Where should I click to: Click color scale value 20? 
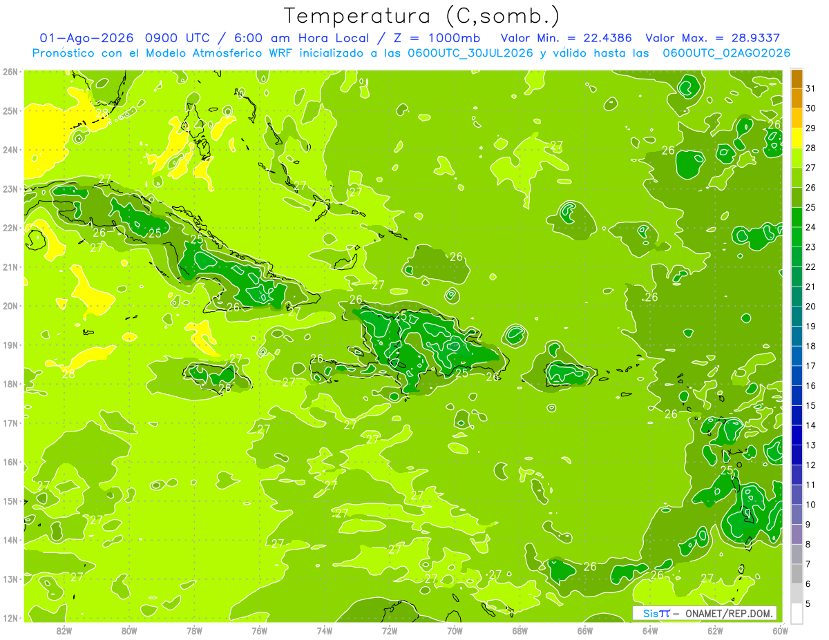pyautogui.click(x=810, y=307)
